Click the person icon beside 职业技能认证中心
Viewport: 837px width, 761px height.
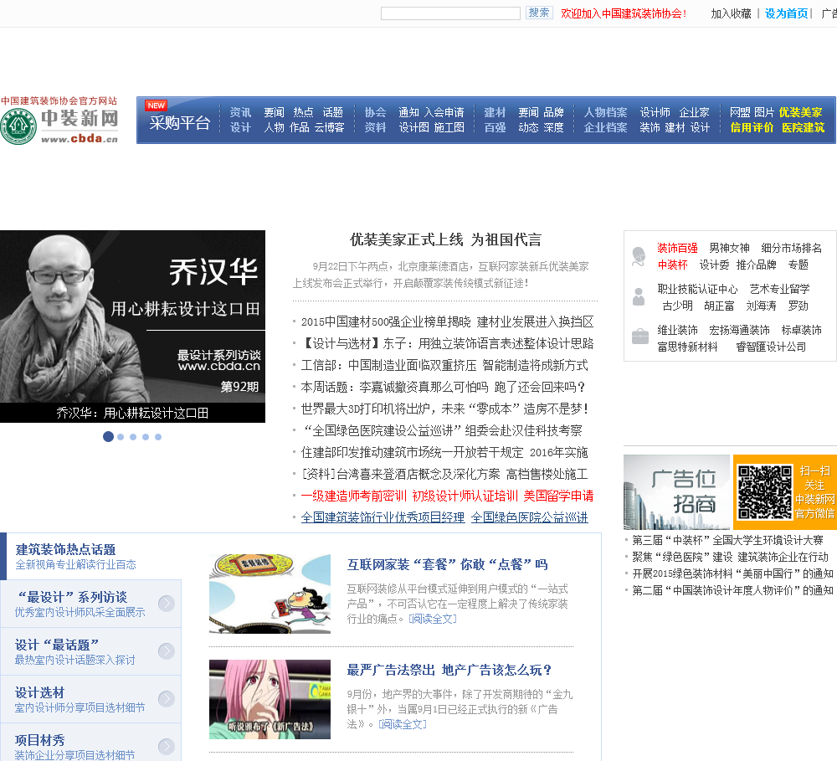[x=639, y=296]
